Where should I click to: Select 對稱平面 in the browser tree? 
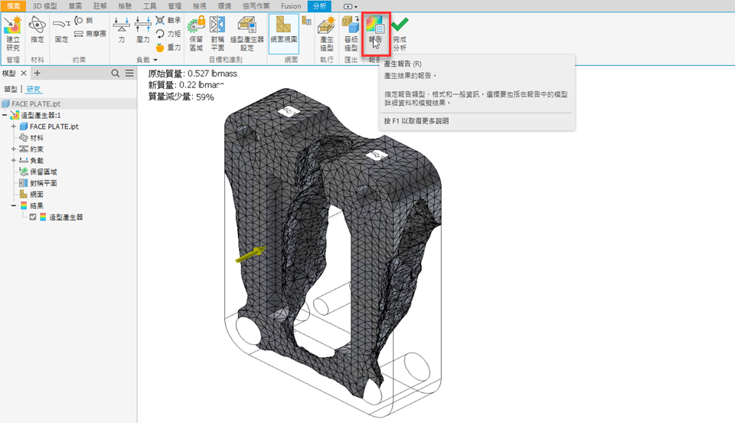[43, 183]
